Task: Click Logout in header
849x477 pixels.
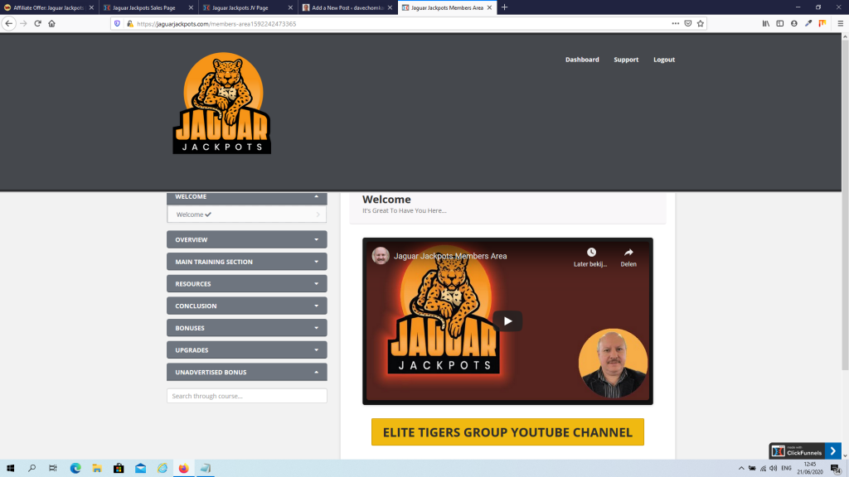Action: point(664,60)
